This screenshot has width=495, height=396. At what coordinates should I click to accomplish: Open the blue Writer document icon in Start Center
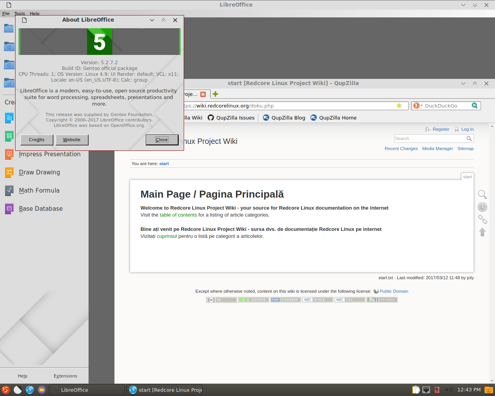pos(9,118)
